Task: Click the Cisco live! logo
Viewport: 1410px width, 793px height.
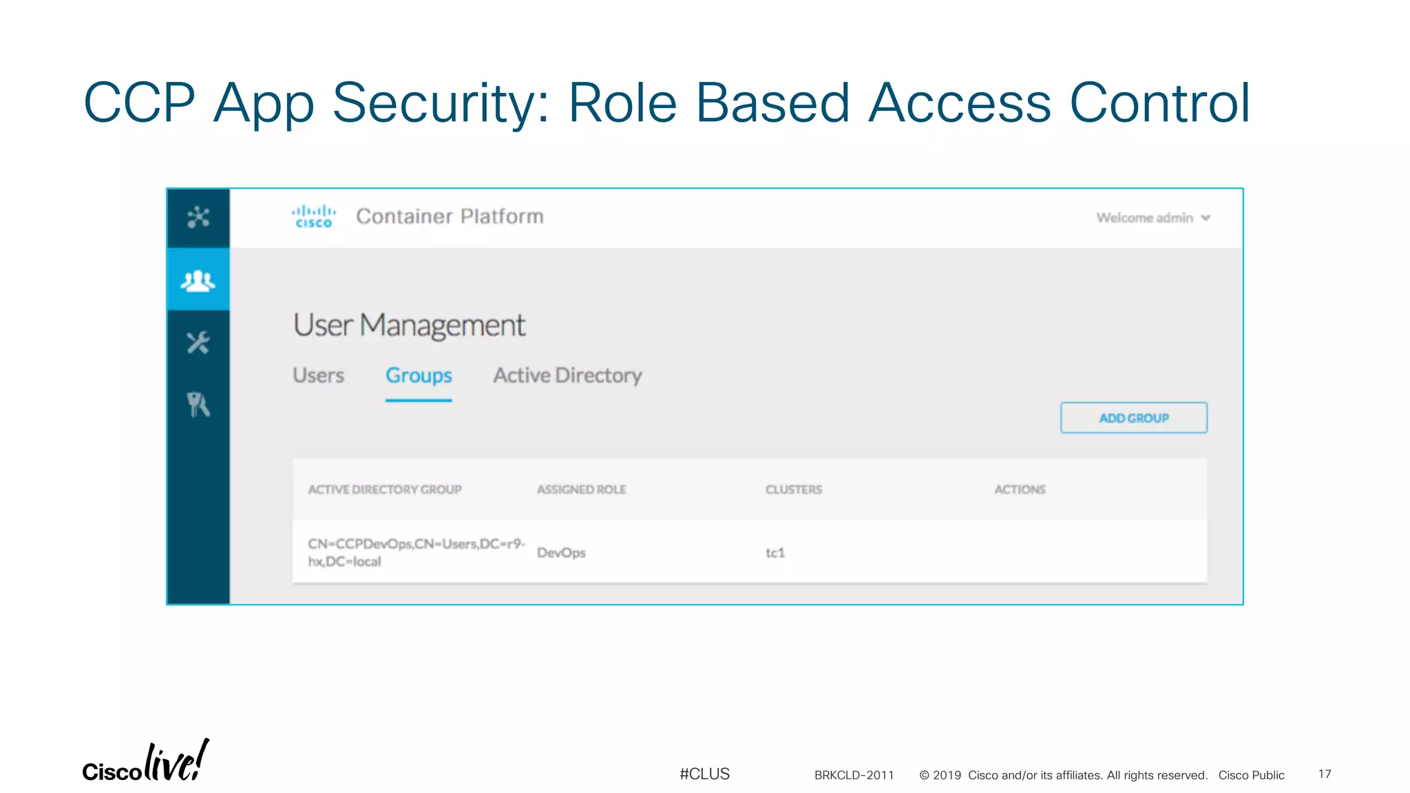Action: click(145, 761)
